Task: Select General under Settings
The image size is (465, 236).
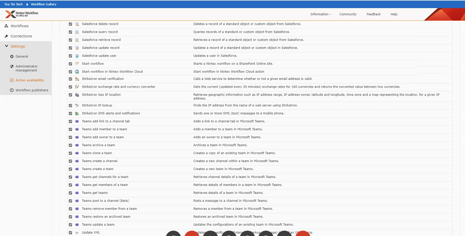Action: [x=22, y=56]
